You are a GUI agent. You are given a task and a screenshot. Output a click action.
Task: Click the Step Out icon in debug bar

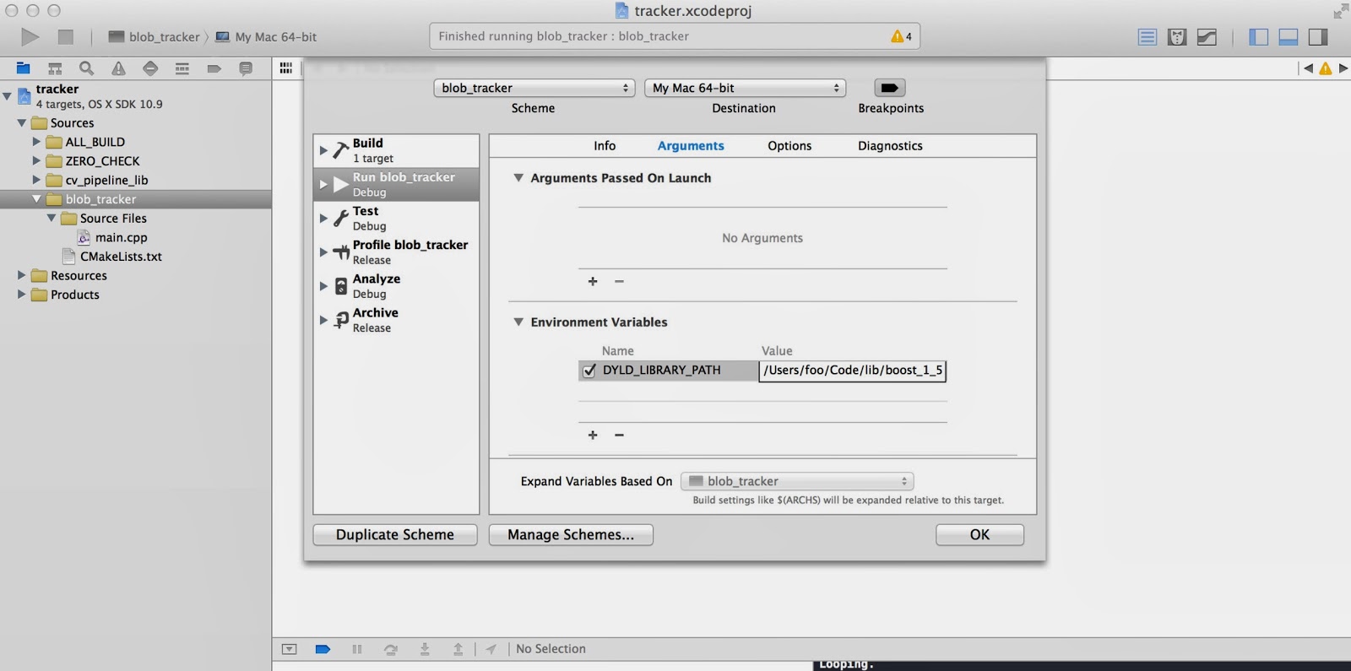pos(458,649)
